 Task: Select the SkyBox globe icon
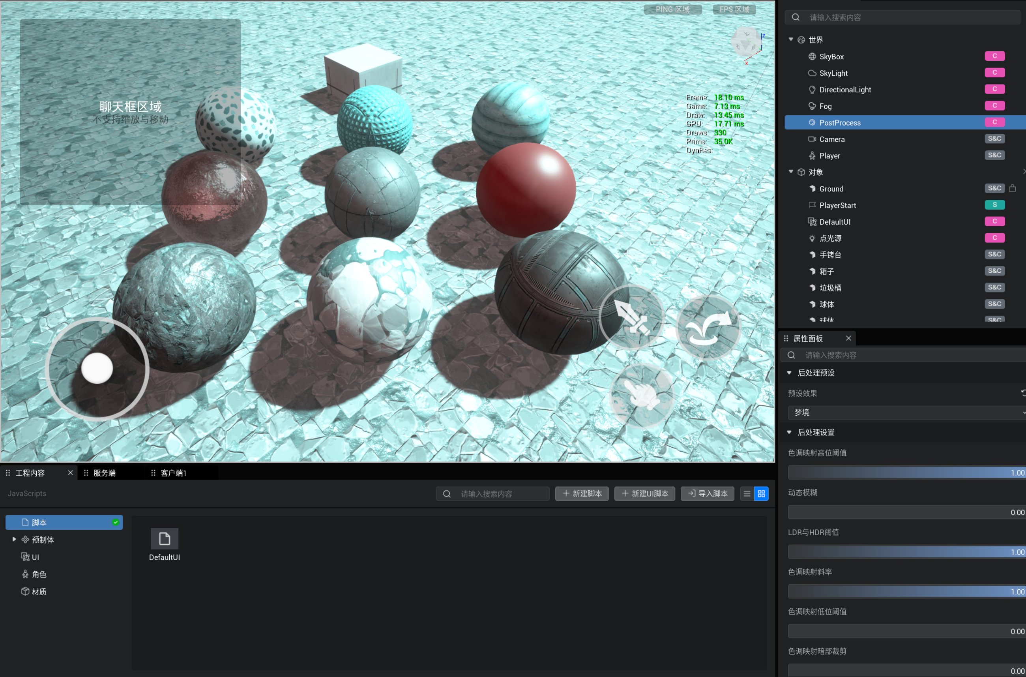click(x=812, y=56)
